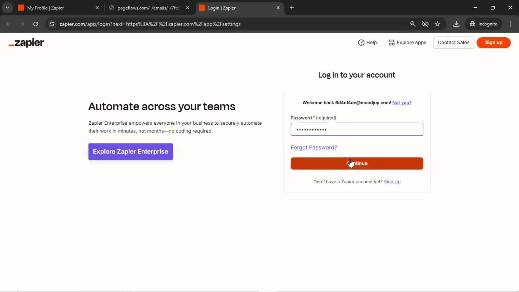Click the Password (required) label
Viewport: 519px width, 292px height.
click(x=313, y=118)
